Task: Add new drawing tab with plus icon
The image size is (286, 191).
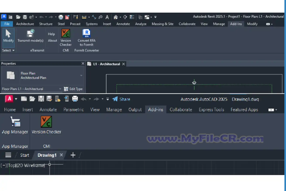Action: click(73, 155)
